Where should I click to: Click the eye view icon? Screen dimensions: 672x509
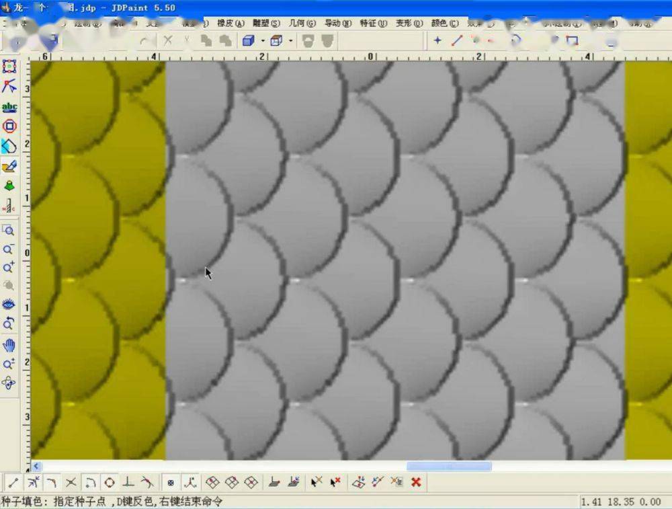click(9, 304)
